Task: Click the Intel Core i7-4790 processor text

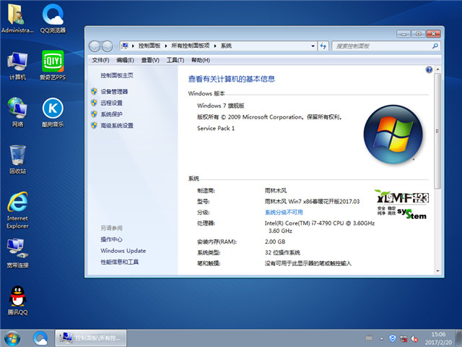Action: pyautogui.click(x=320, y=227)
